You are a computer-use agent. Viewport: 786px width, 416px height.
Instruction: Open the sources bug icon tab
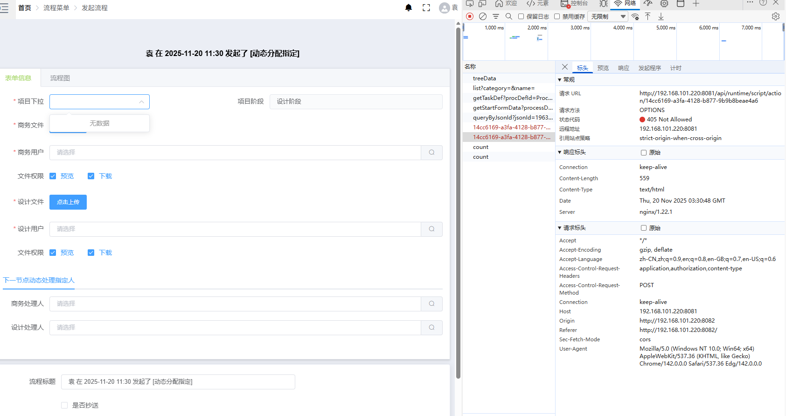(x=603, y=4)
